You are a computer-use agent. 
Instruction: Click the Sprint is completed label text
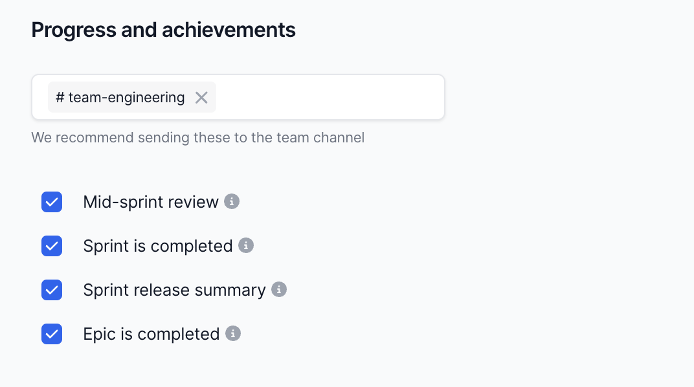[158, 246]
